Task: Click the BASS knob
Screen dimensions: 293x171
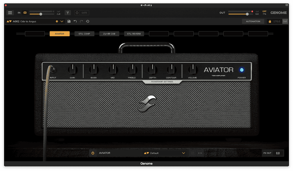Action: tap(94, 69)
